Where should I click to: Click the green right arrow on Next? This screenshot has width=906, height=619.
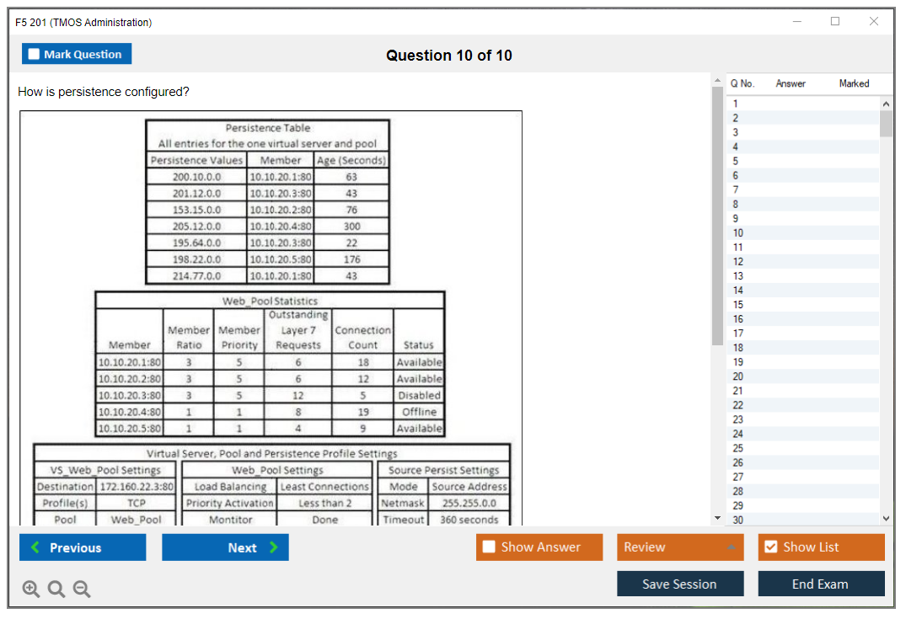pos(273,547)
